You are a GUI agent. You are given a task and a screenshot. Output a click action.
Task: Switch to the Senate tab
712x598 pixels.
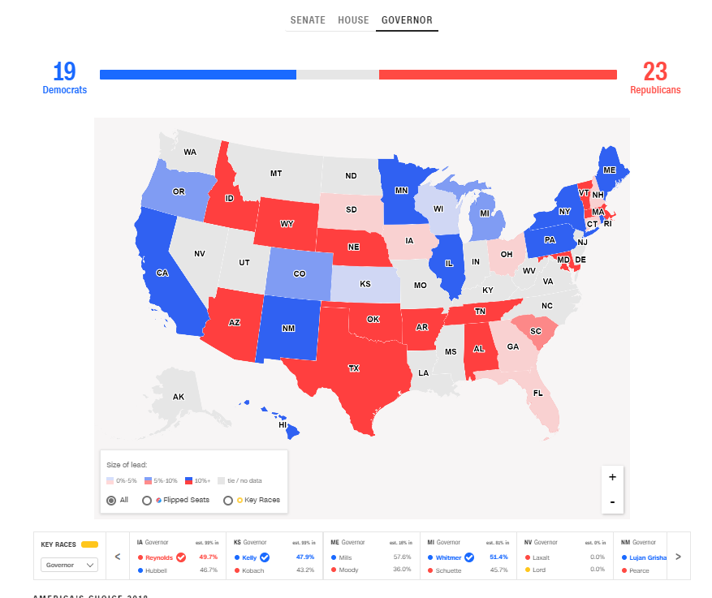(x=308, y=20)
